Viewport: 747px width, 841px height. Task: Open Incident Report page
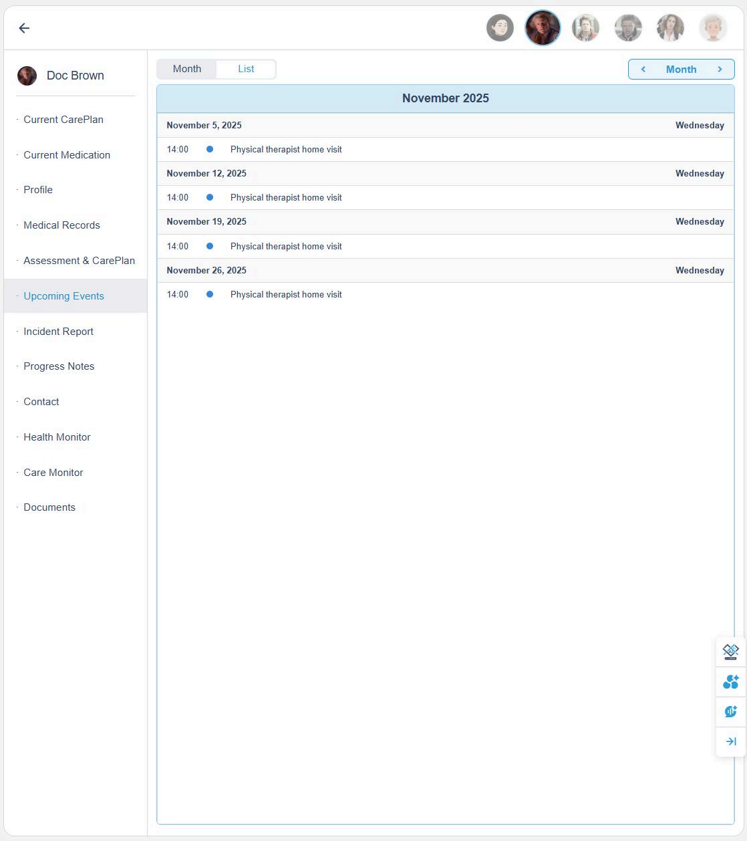point(58,332)
